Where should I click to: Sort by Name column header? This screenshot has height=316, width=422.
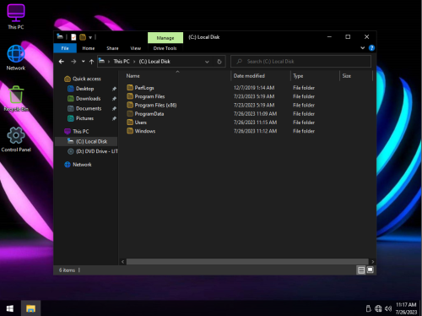click(x=133, y=76)
